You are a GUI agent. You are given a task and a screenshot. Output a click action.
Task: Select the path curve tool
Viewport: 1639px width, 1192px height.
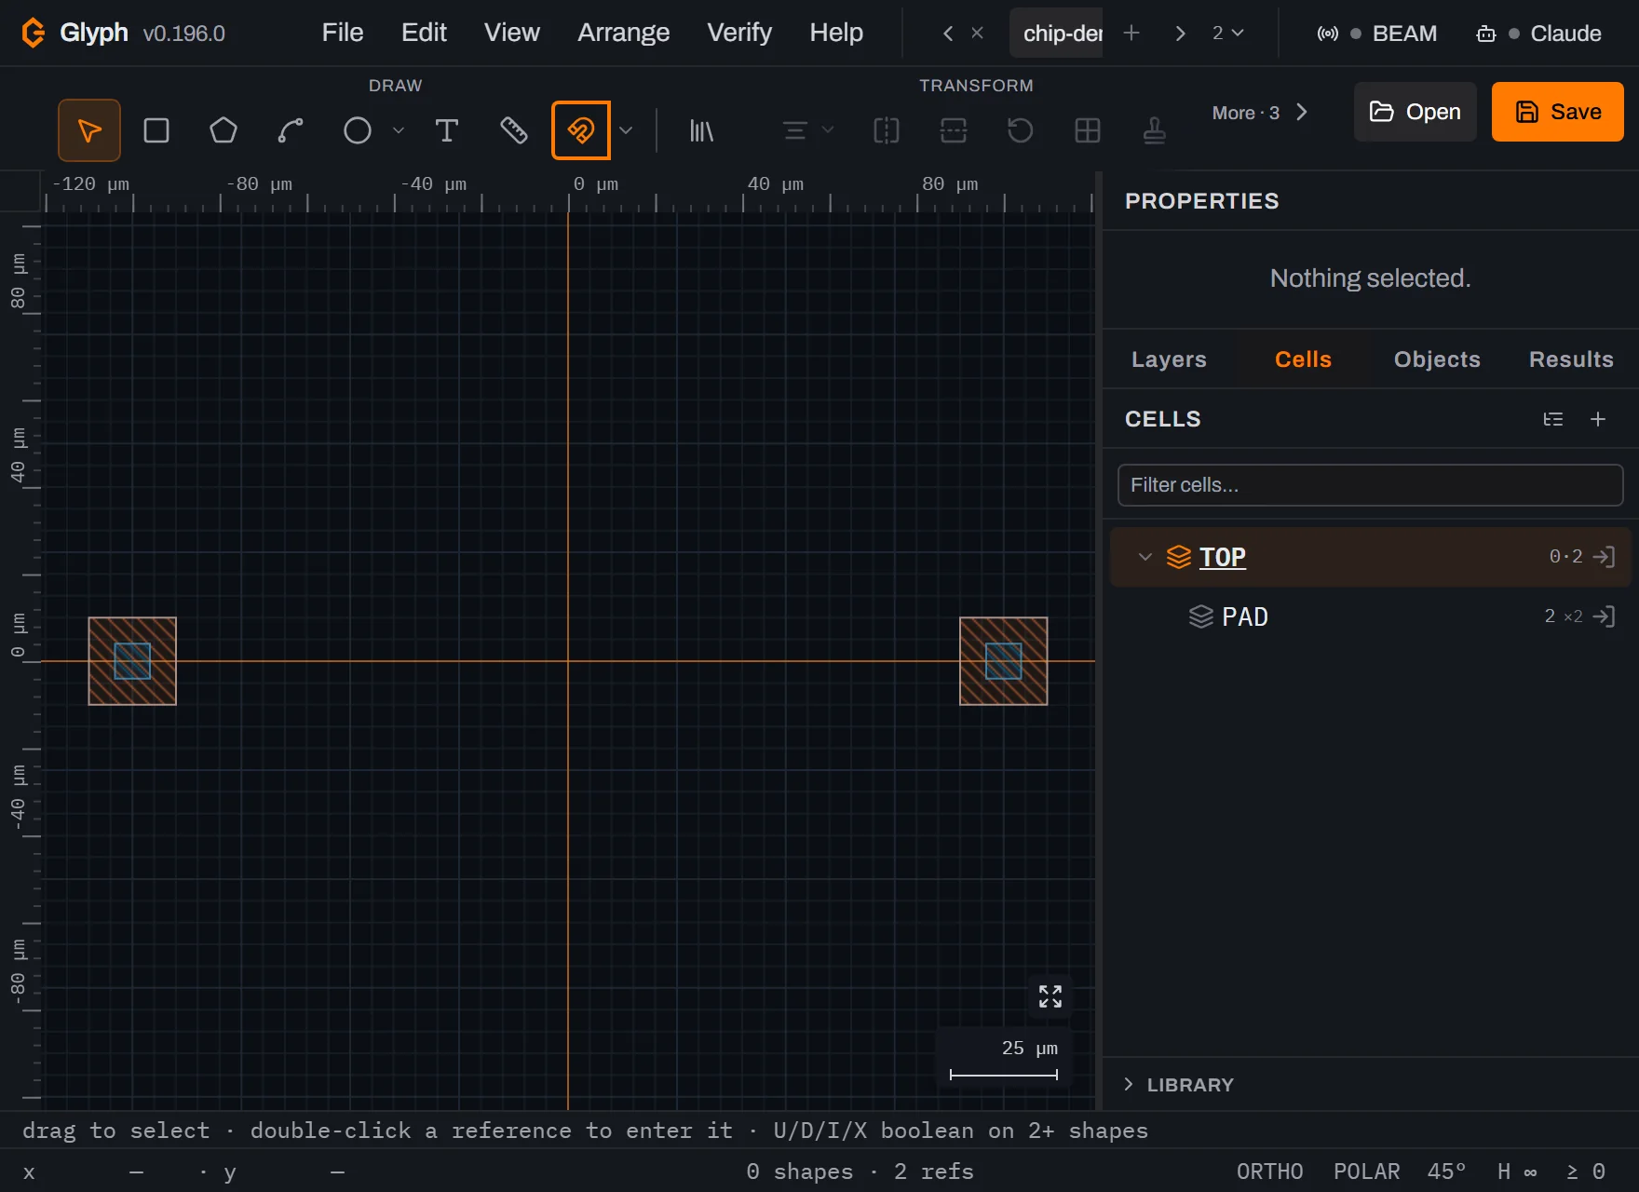click(291, 130)
